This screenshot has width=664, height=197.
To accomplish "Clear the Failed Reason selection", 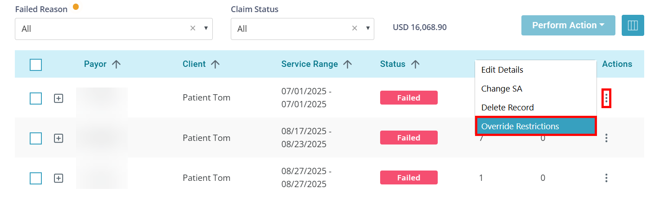I will coord(193,28).
